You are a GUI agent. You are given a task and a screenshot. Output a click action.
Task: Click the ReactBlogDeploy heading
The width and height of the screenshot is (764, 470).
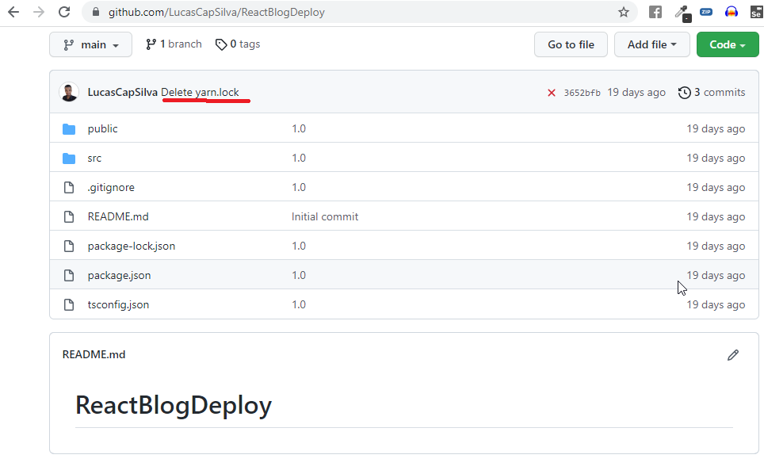coord(174,405)
